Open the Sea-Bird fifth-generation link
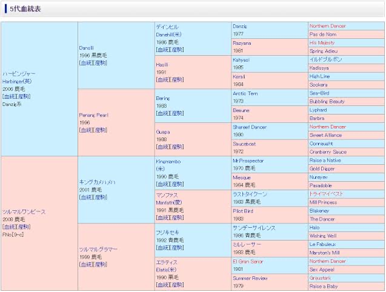386x292 pixels. [x=319, y=93]
